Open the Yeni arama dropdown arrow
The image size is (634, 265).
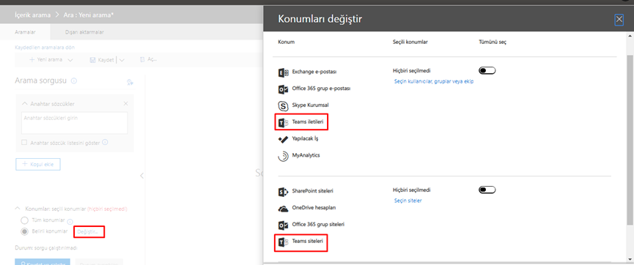[x=70, y=60]
